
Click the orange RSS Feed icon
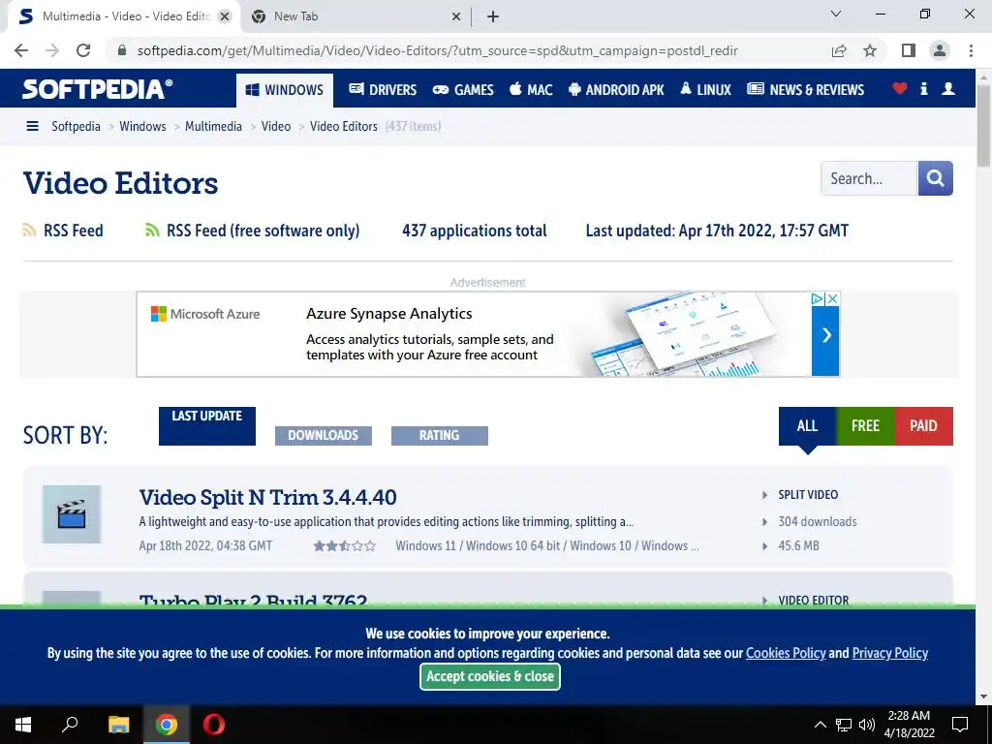[29, 231]
